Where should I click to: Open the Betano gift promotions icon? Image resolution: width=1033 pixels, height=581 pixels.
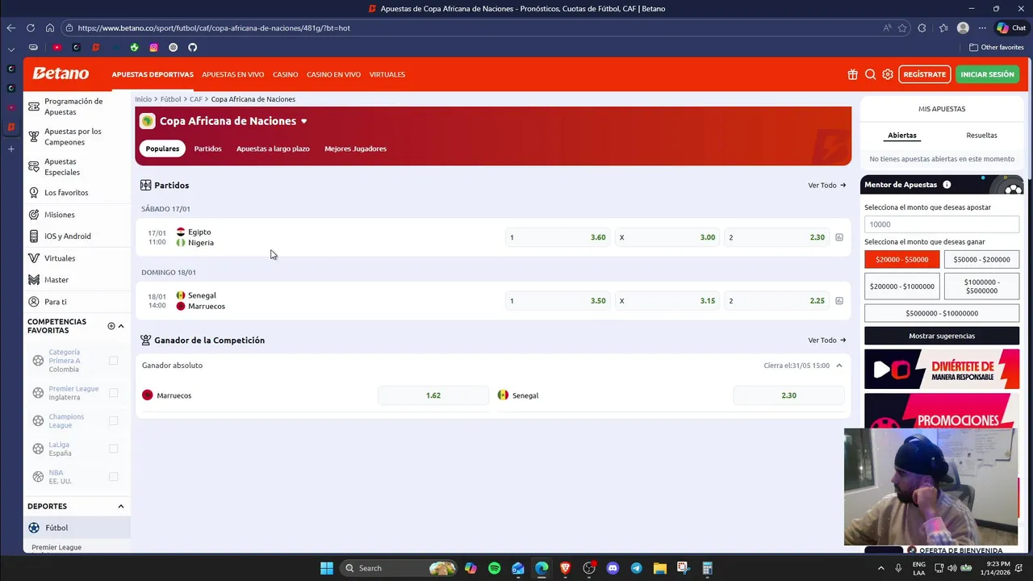[852, 74]
